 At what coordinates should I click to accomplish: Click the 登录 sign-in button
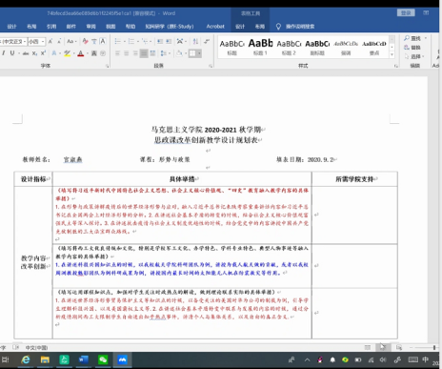click(x=406, y=12)
